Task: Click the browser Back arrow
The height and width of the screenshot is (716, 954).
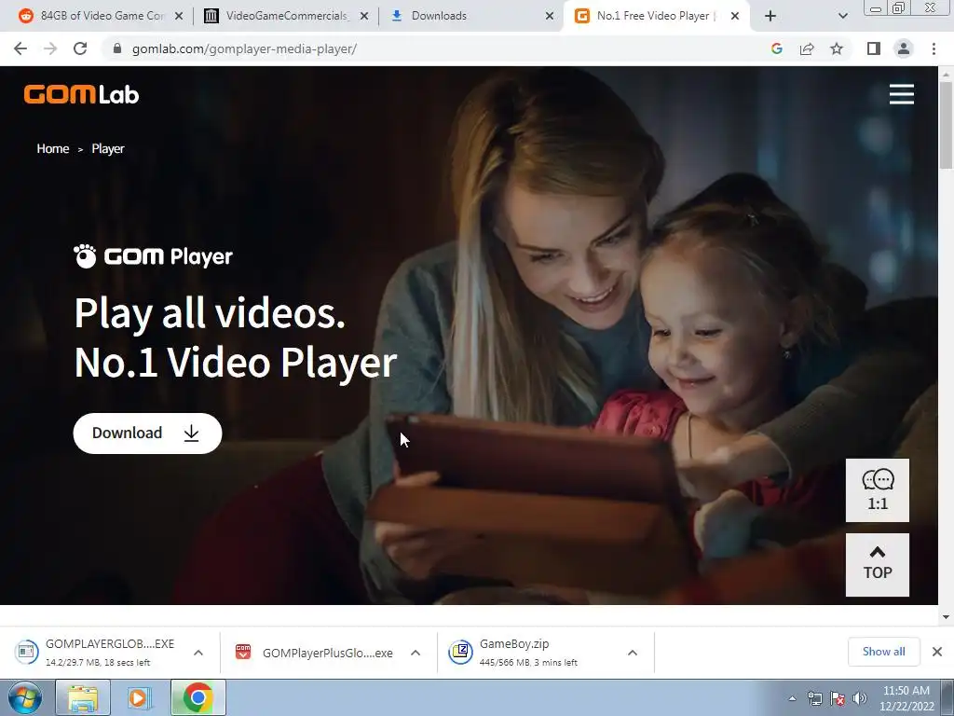Action: (x=20, y=48)
